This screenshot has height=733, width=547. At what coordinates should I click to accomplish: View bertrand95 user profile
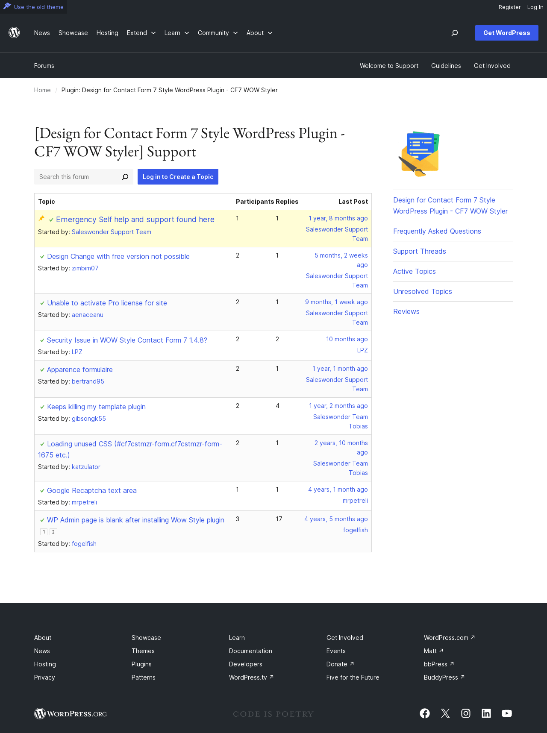pos(88,381)
